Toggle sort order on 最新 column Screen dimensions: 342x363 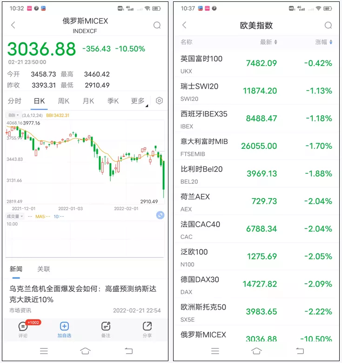pos(268,42)
